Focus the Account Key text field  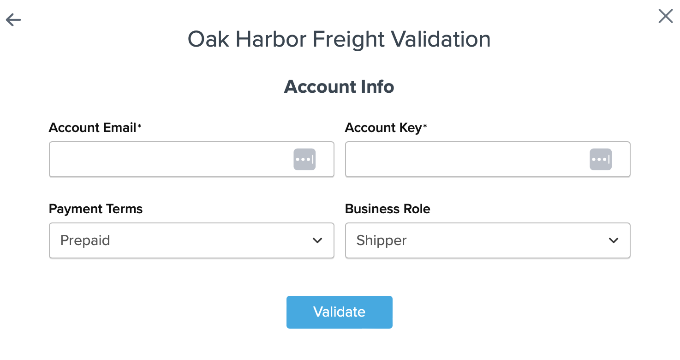[467, 159]
